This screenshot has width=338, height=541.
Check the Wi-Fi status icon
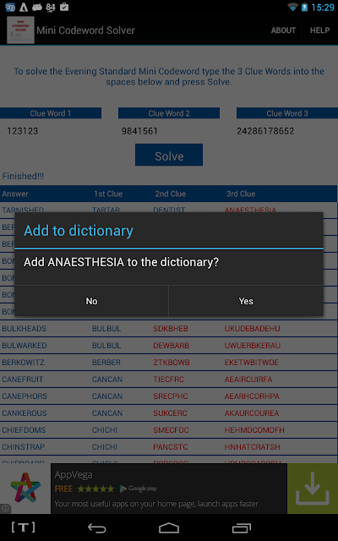tap(292, 7)
